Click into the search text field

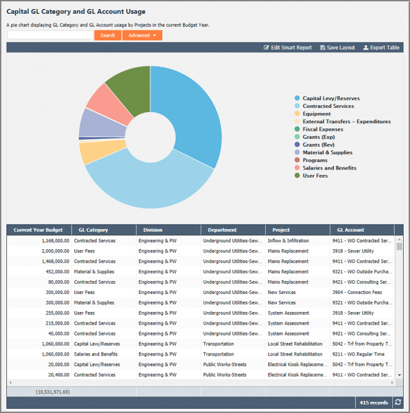pos(50,35)
